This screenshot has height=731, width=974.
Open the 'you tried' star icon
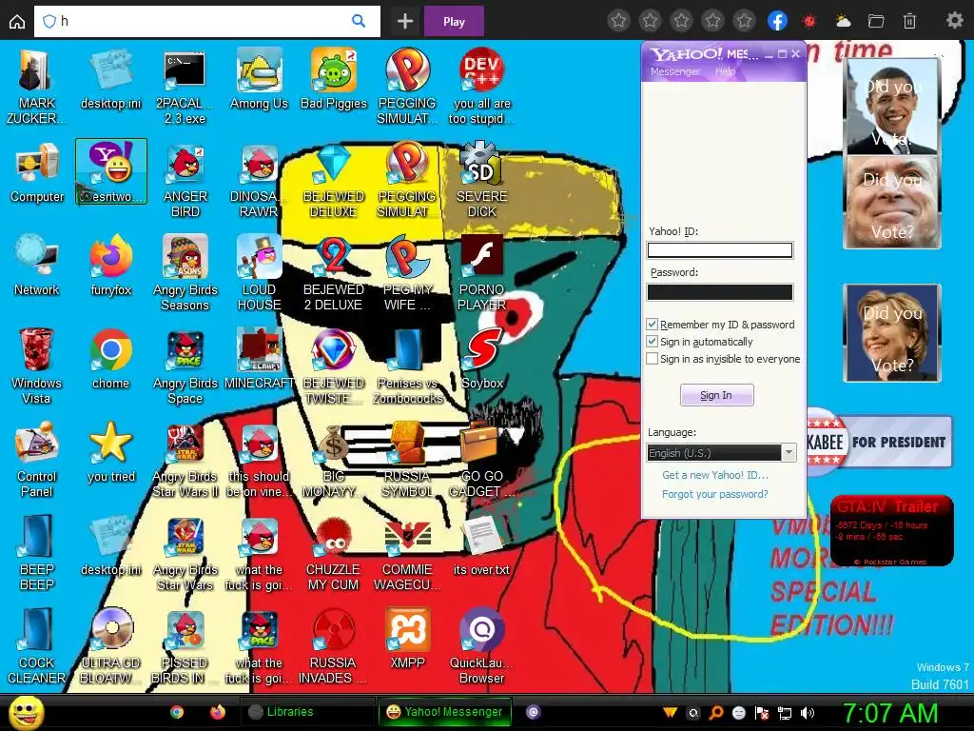[111, 452]
